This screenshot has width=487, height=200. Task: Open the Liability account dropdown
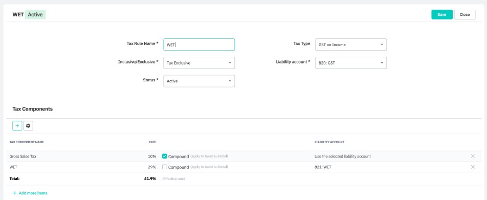tap(351, 63)
